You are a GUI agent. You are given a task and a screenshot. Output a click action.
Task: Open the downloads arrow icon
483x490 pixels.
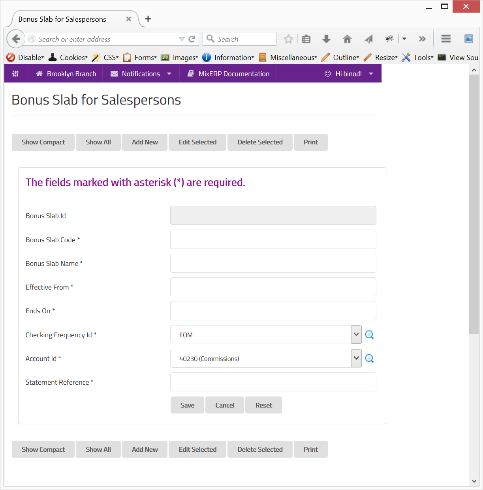(x=326, y=39)
